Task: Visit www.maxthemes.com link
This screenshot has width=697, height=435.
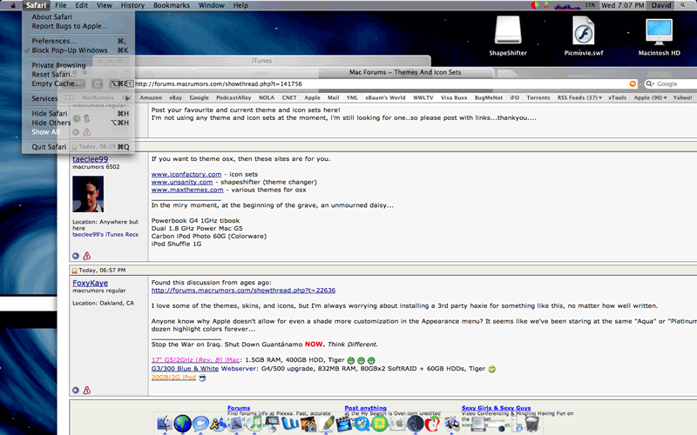Action: click(187, 190)
